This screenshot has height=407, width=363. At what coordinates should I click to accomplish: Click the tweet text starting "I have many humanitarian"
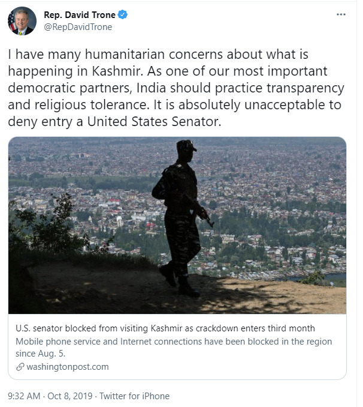click(x=176, y=88)
